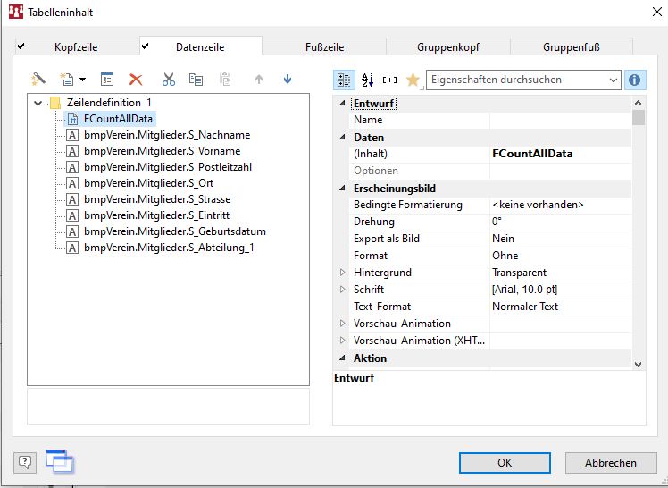Click the favorites star icon
This screenshot has height=488, width=668.
coord(412,80)
